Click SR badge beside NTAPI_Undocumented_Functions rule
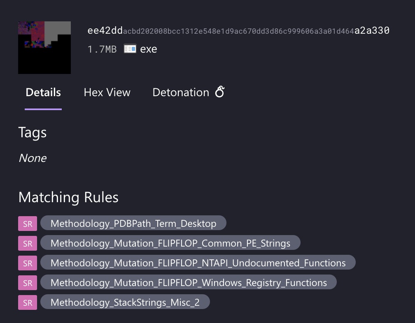Viewport: 415px width, 323px height. click(x=28, y=263)
